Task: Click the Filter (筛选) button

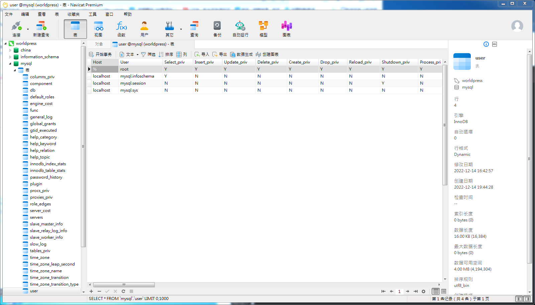Action: point(148,55)
